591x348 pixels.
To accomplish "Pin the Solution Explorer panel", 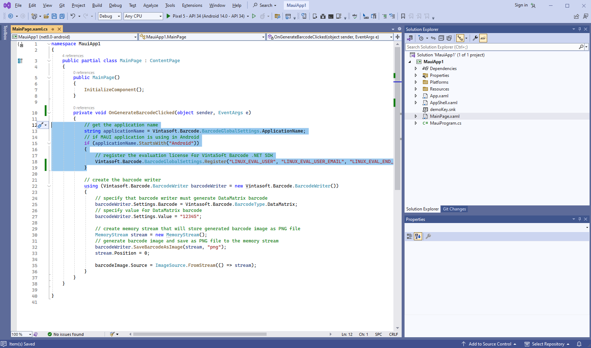I will [580, 29].
